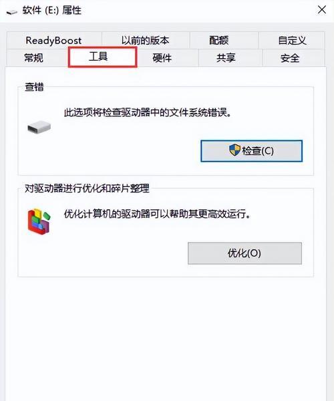Click the 检查(C) button
The width and height of the screenshot is (334, 401).
pos(251,151)
